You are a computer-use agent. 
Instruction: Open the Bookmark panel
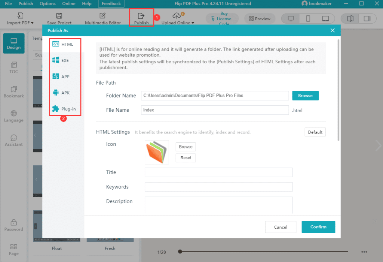click(13, 92)
